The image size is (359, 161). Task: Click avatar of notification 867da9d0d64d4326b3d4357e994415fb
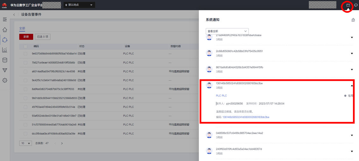tap(209, 69)
